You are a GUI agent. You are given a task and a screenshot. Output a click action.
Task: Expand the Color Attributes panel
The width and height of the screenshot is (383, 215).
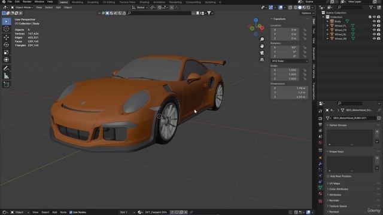pyautogui.click(x=338, y=189)
